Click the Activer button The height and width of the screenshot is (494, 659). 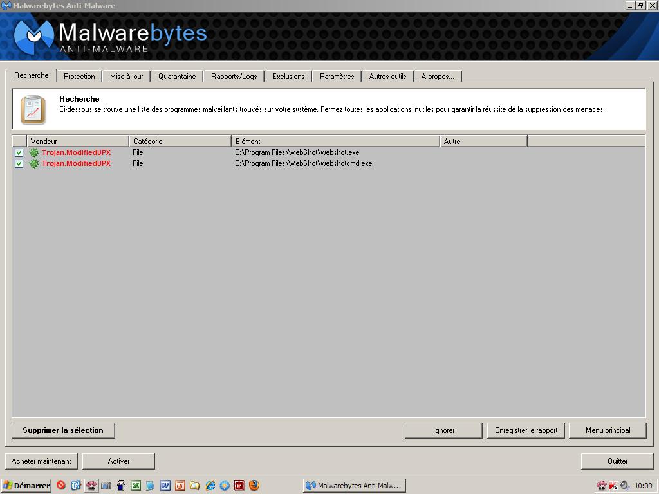[119, 461]
